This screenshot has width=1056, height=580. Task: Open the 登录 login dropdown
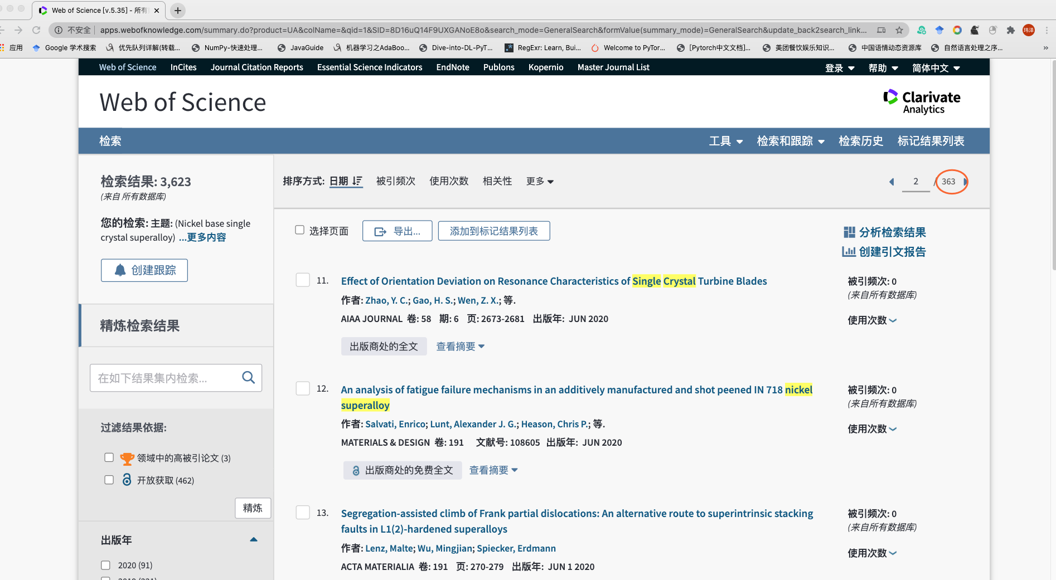tap(840, 68)
